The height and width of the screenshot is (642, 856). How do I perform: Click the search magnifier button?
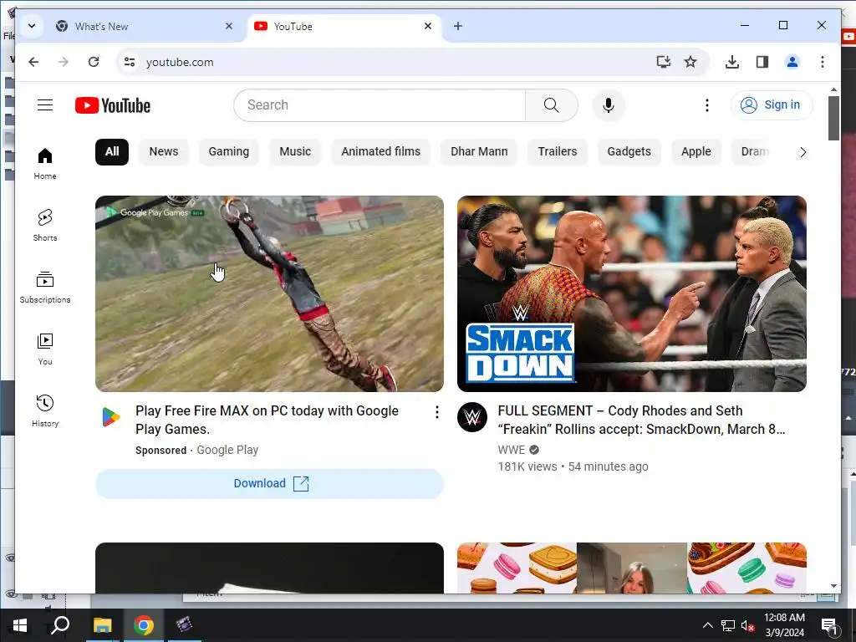coord(552,104)
